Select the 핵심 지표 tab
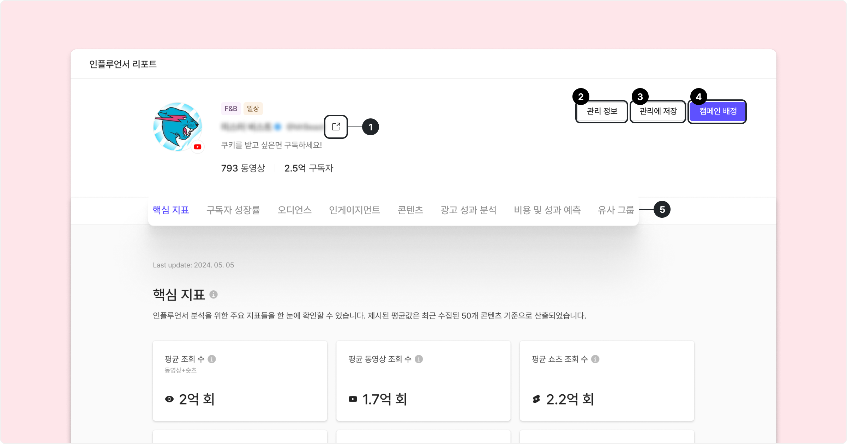 click(x=171, y=210)
